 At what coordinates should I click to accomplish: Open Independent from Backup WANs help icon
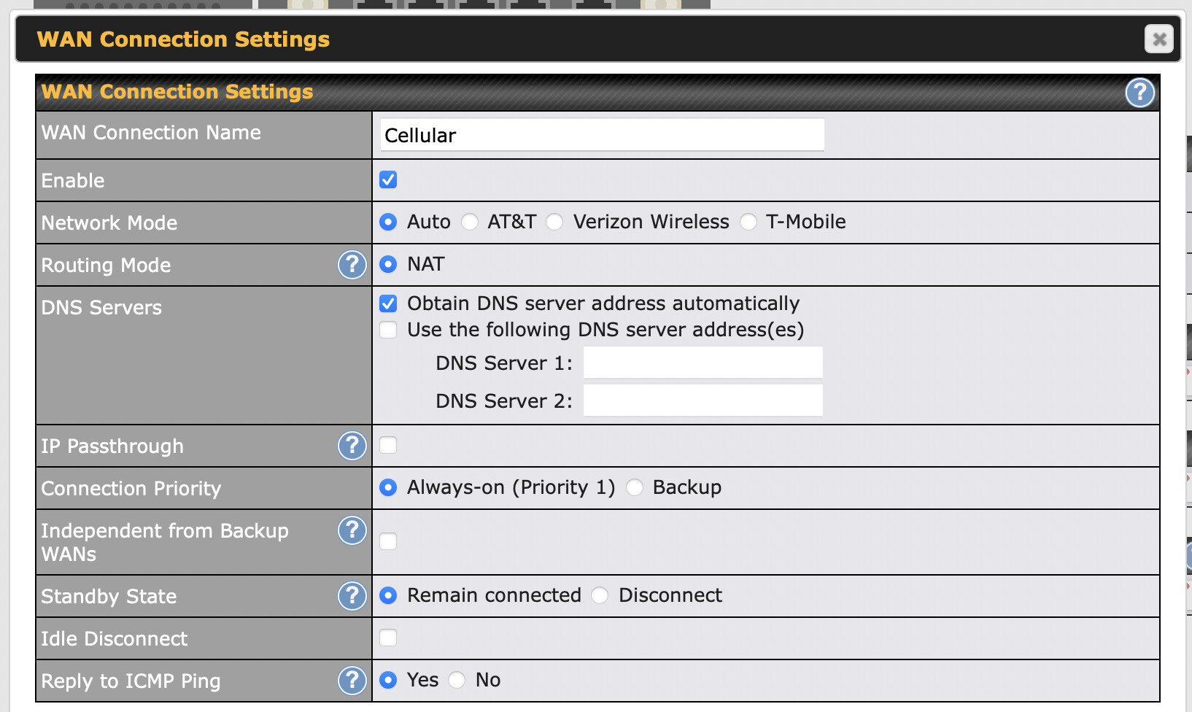coord(352,530)
